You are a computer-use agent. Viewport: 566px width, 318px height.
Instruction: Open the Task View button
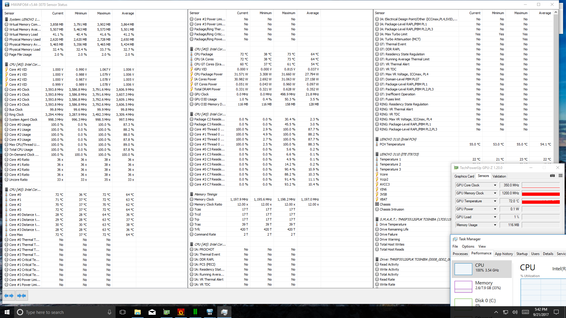click(x=123, y=312)
